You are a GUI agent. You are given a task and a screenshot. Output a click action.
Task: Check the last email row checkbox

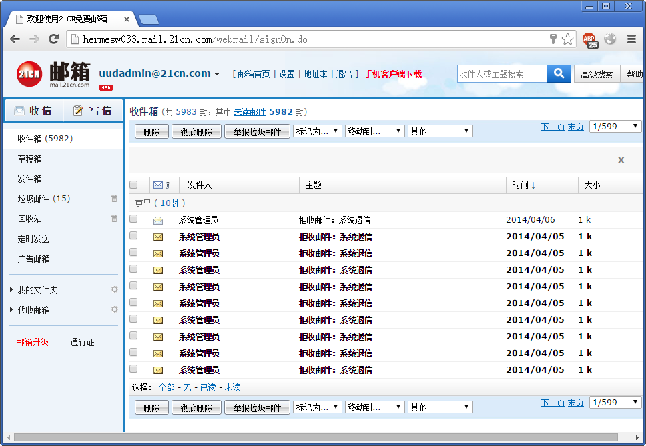(x=133, y=369)
